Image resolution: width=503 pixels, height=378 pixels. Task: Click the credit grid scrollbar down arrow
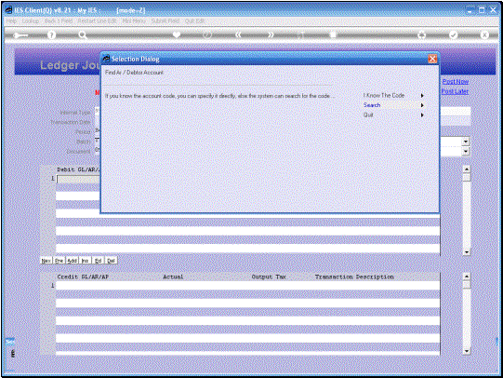[x=467, y=351]
